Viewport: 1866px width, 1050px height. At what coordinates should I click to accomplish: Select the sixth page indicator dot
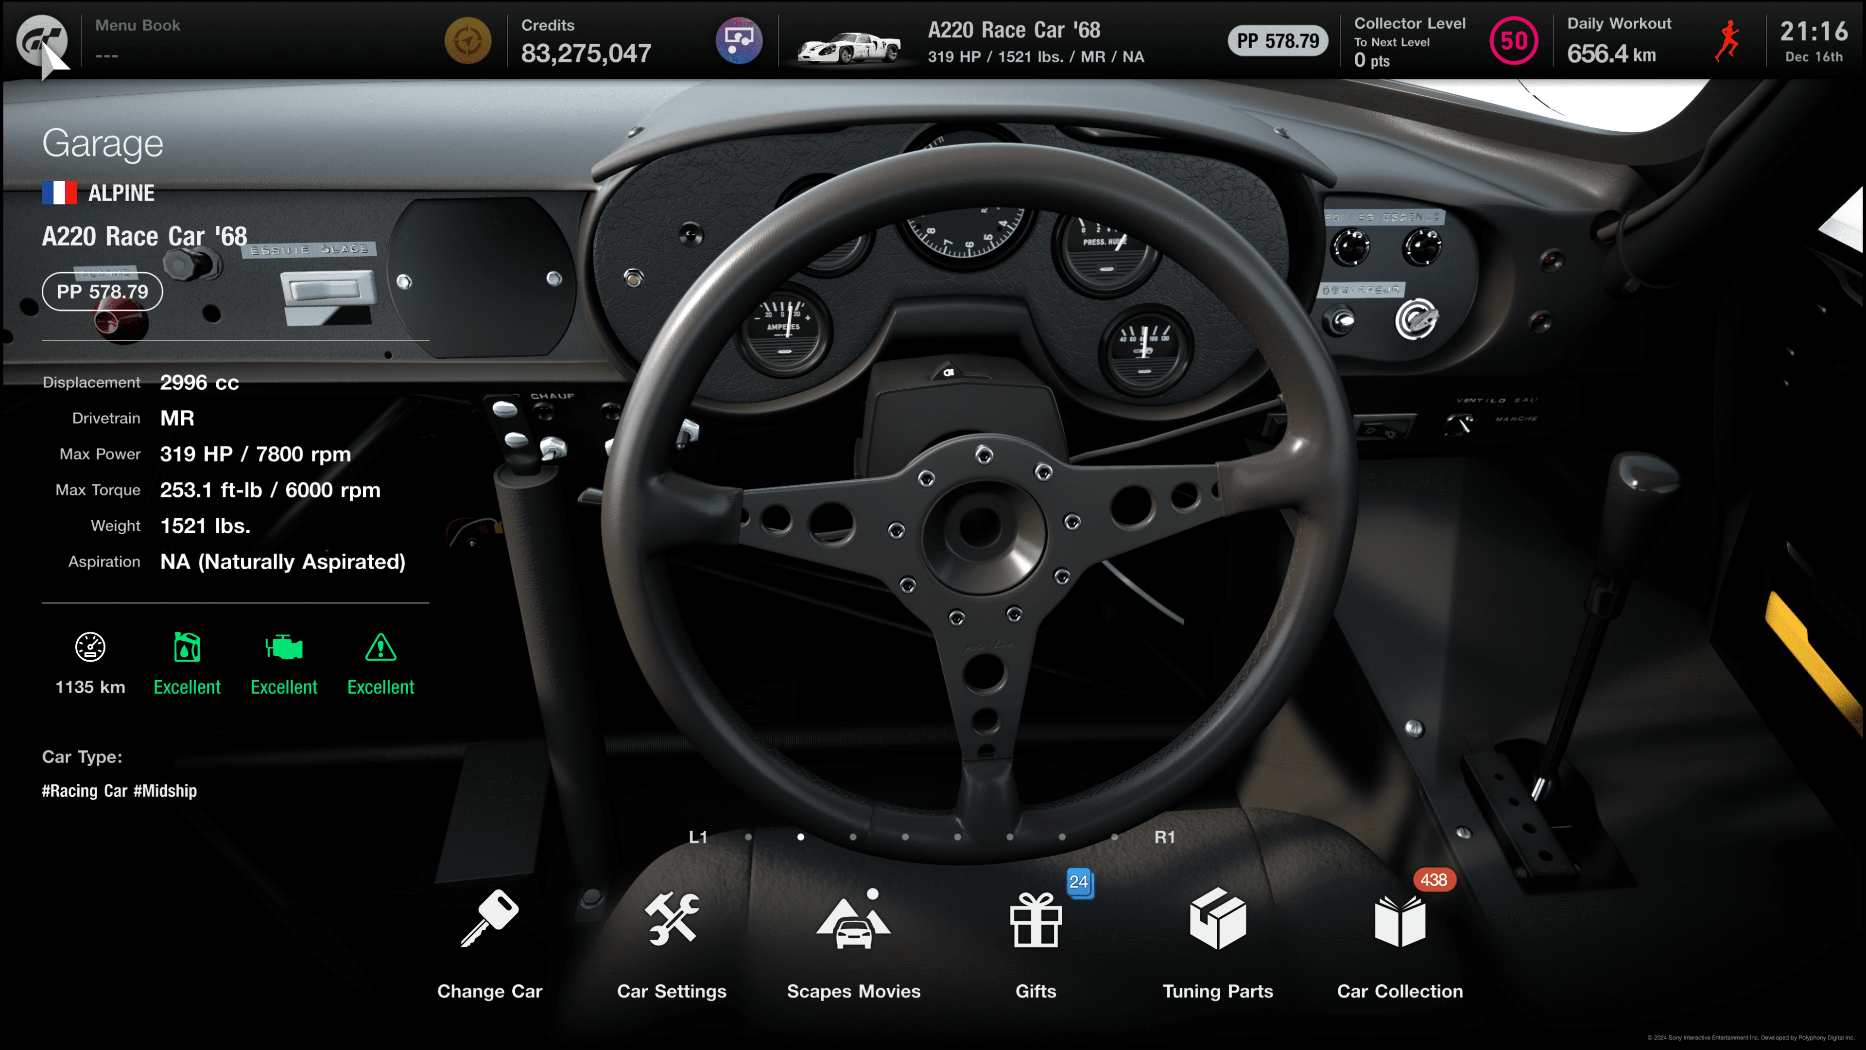point(1010,837)
